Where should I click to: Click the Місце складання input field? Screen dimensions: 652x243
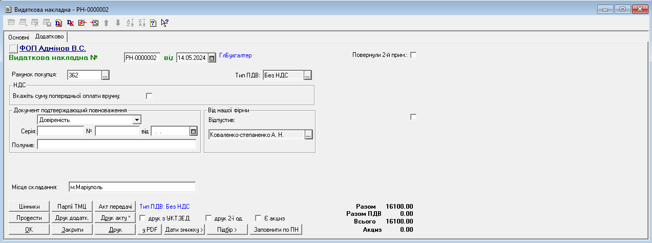click(x=131, y=187)
